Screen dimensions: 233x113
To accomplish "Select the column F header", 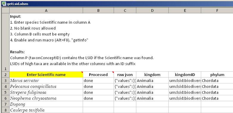I will click(217, 10).
